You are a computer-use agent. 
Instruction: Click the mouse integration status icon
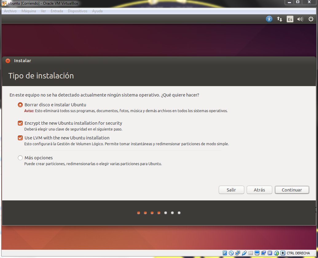pyautogui.click(x=277, y=253)
